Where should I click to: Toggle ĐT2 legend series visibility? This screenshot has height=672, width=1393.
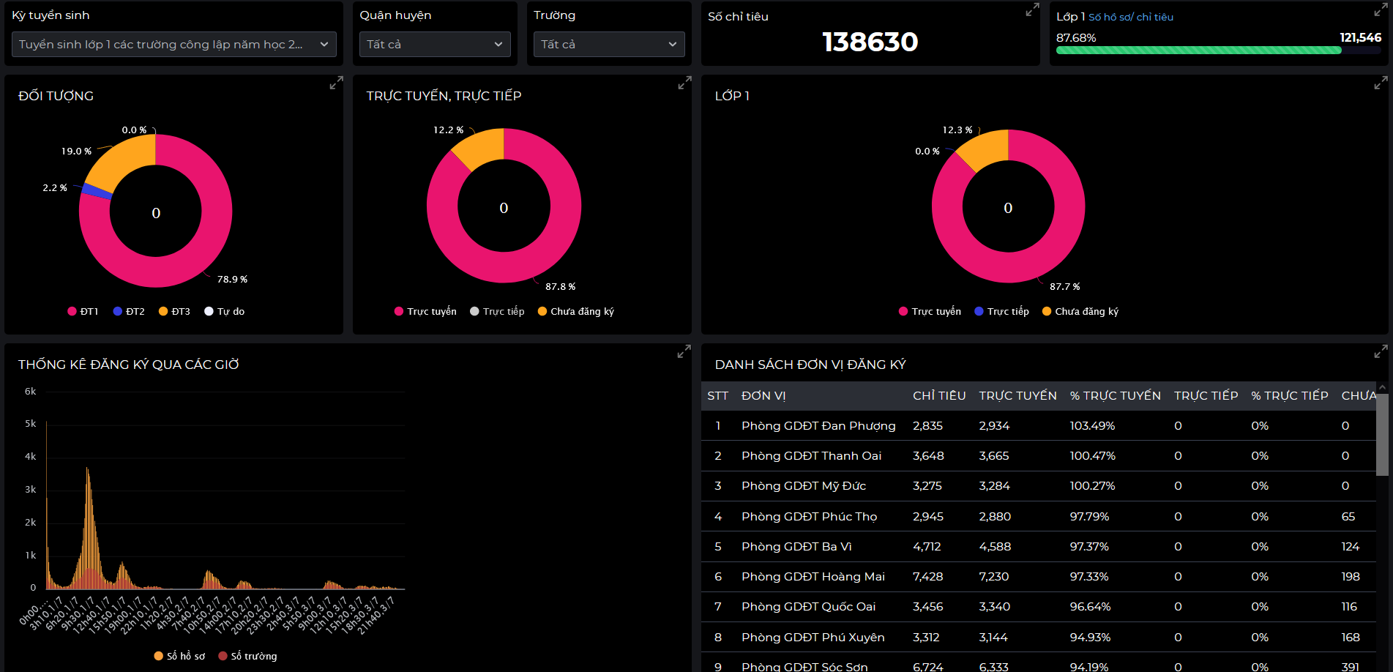[x=129, y=311]
